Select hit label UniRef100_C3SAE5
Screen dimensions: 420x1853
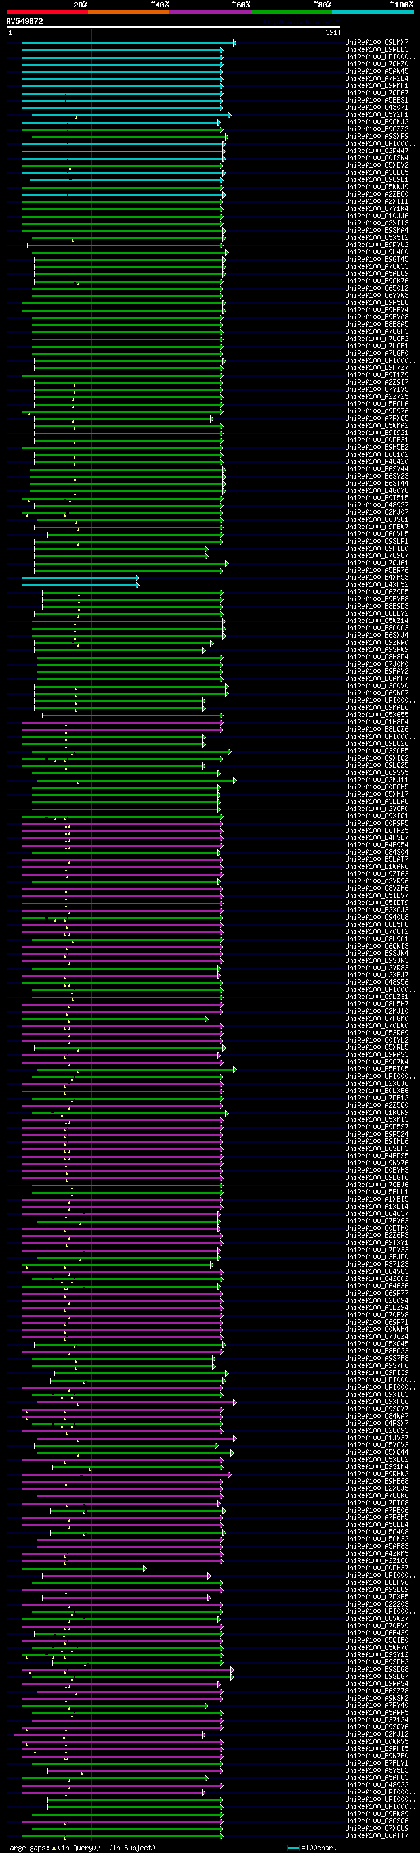click(x=377, y=751)
